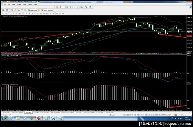Open the Charts menu

click(19, 4)
